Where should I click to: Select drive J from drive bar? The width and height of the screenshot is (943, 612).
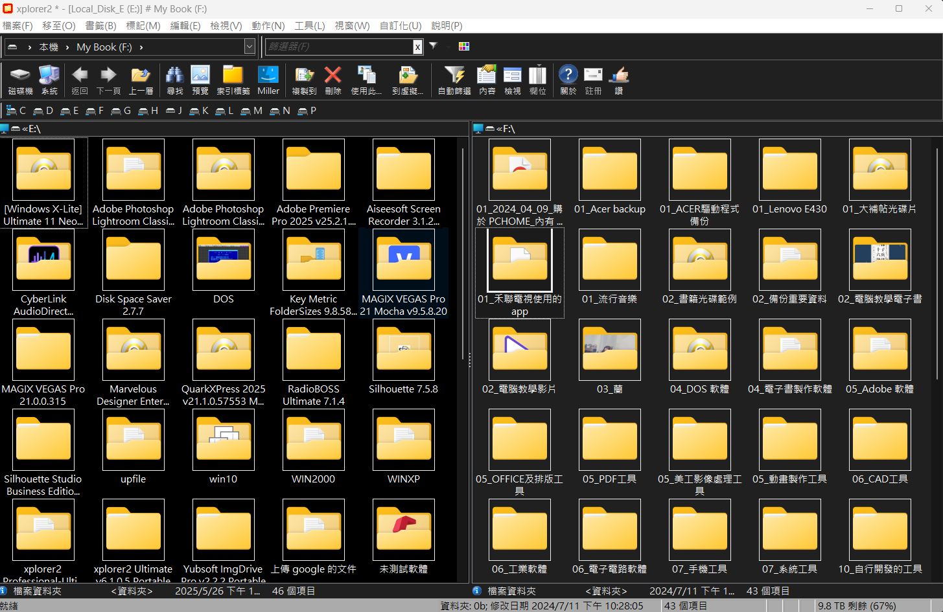174,111
